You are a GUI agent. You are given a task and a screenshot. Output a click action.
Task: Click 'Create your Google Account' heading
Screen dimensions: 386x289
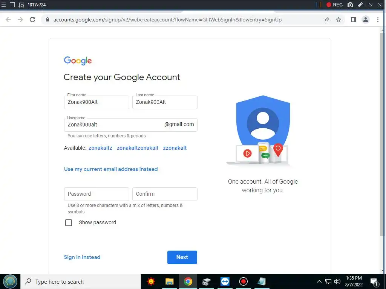122,77
